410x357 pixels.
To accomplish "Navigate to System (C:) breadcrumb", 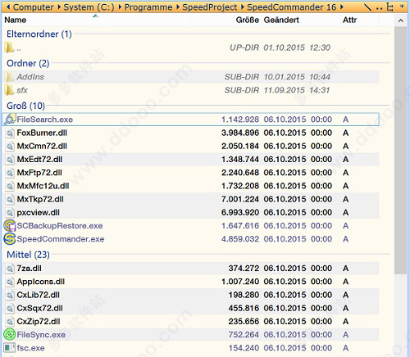I will 89,7.
